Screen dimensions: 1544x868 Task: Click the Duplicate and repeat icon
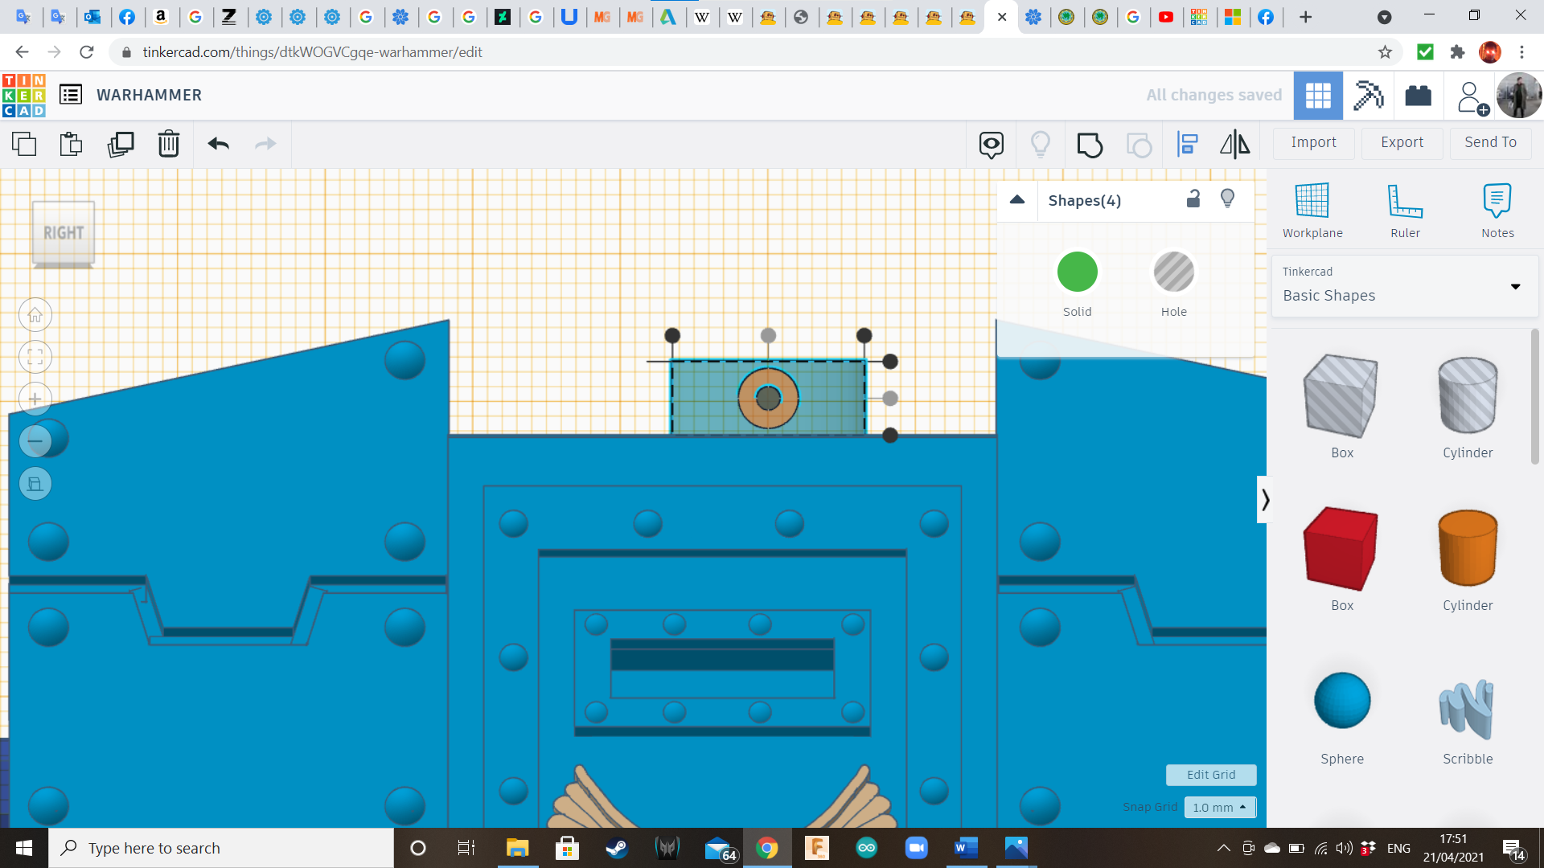pyautogui.click(x=121, y=144)
